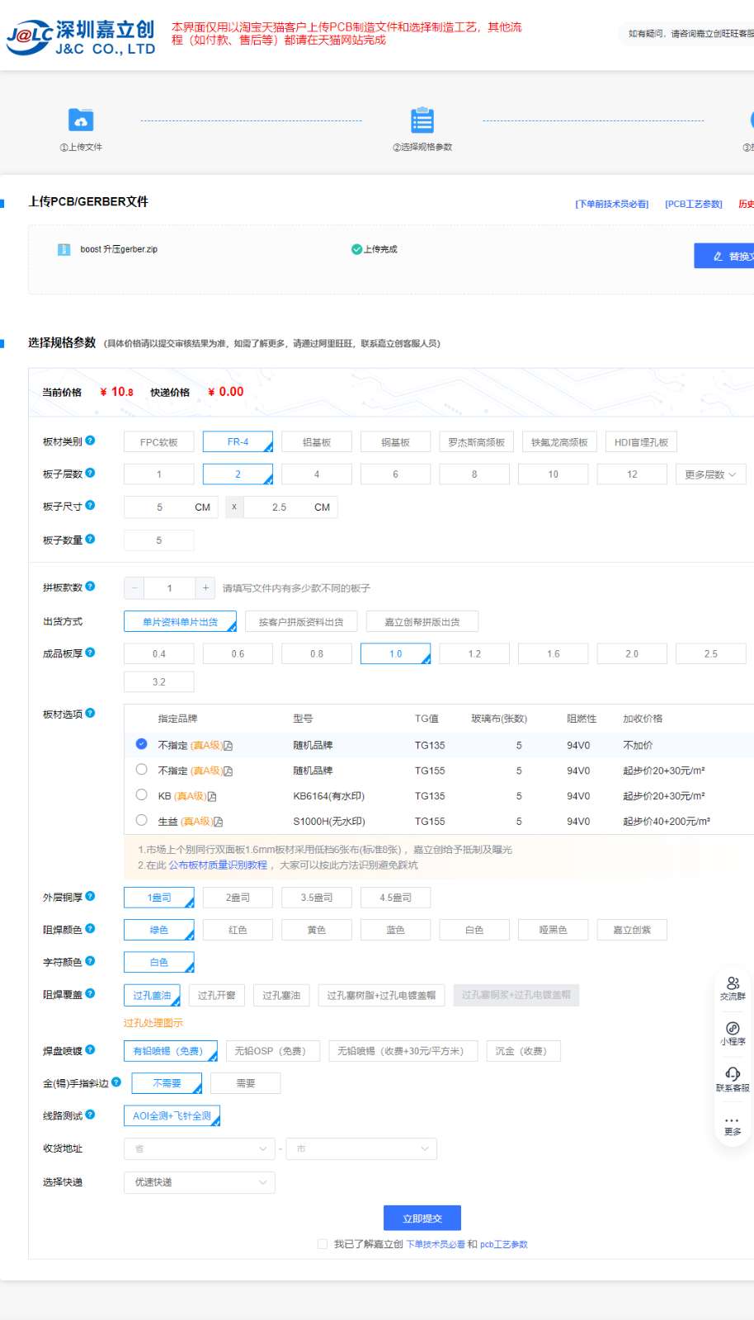
Task: Open the province dropdown for 收货地址
Action: tap(200, 1148)
